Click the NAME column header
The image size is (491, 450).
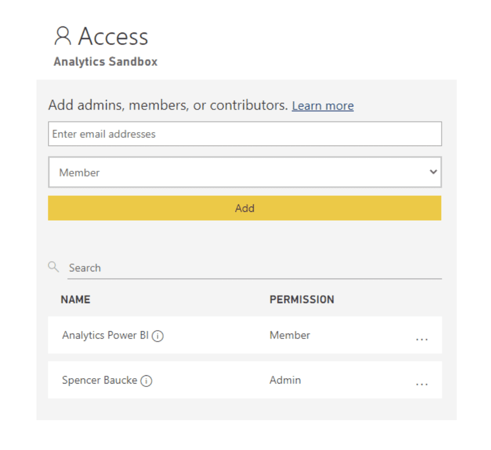pos(75,299)
